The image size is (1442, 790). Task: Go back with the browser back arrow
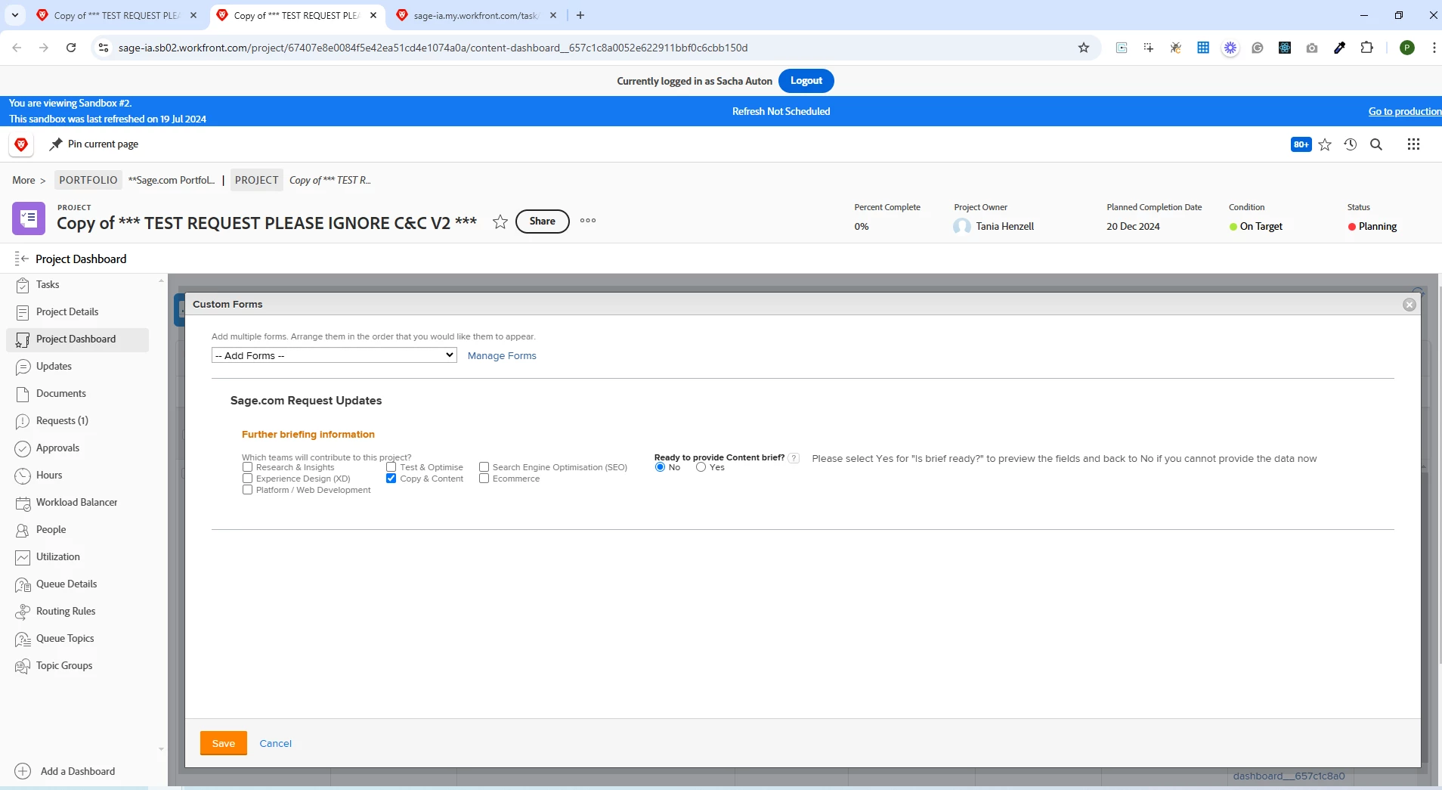tap(17, 48)
